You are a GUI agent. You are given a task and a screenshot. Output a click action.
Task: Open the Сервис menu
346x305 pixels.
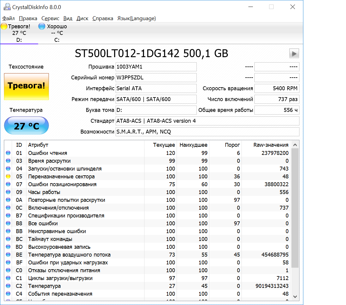[x=50, y=18]
